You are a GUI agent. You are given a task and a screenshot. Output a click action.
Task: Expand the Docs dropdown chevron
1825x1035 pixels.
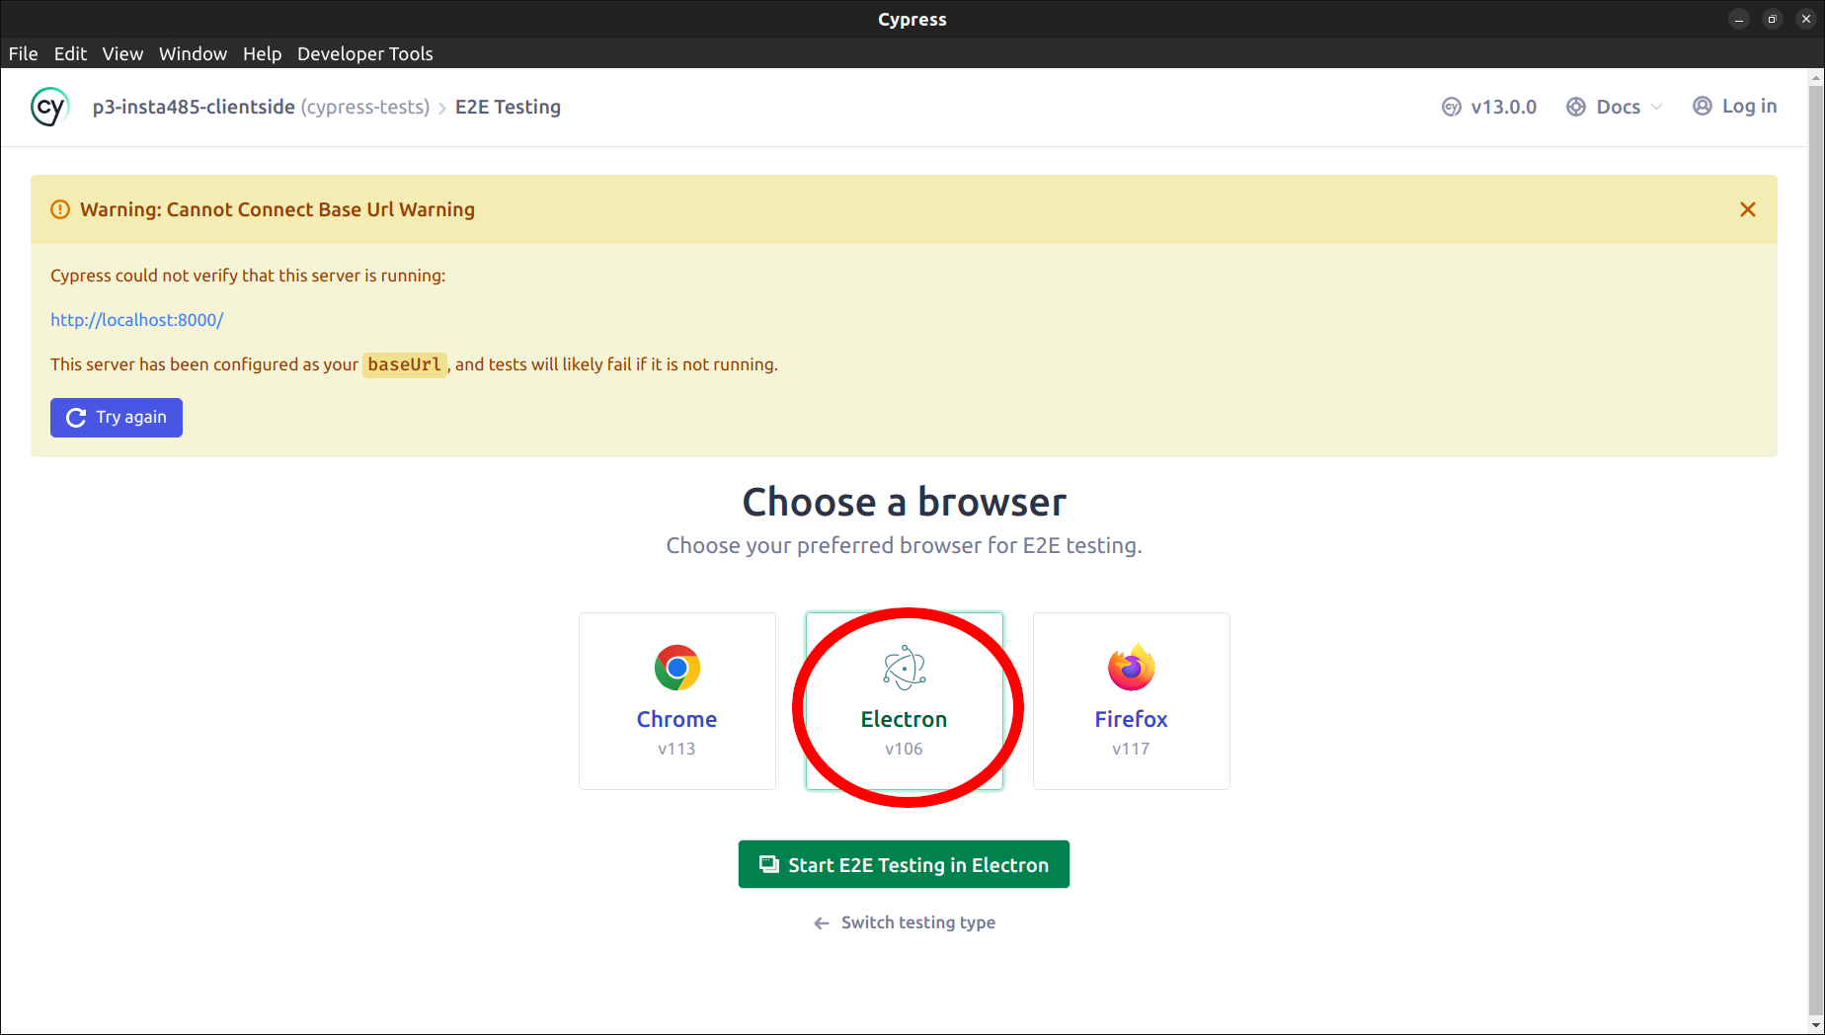(x=1656, y=107)
